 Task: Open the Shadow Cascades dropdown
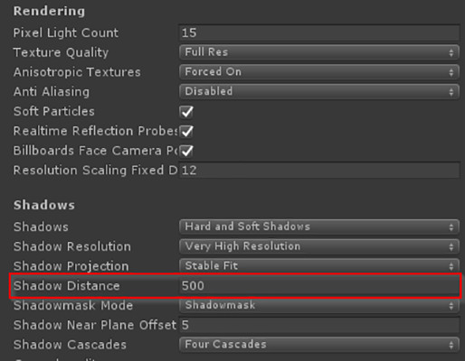tap(319, 345)
